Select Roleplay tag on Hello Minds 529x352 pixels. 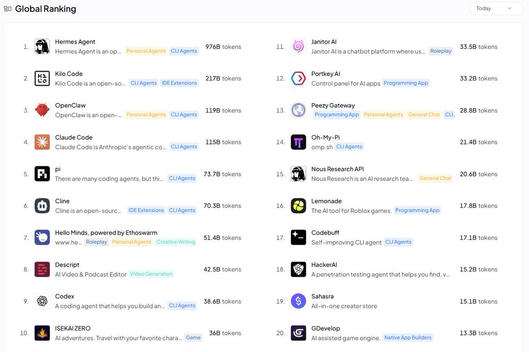pyautogui.click(x=97, y=242)
